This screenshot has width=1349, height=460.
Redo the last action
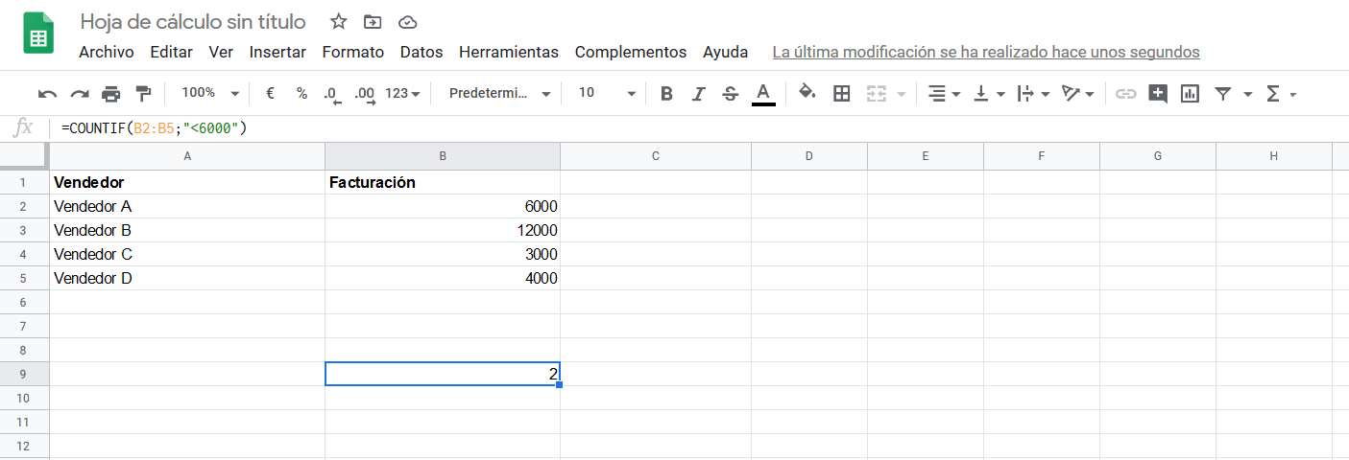coord(80,94)
